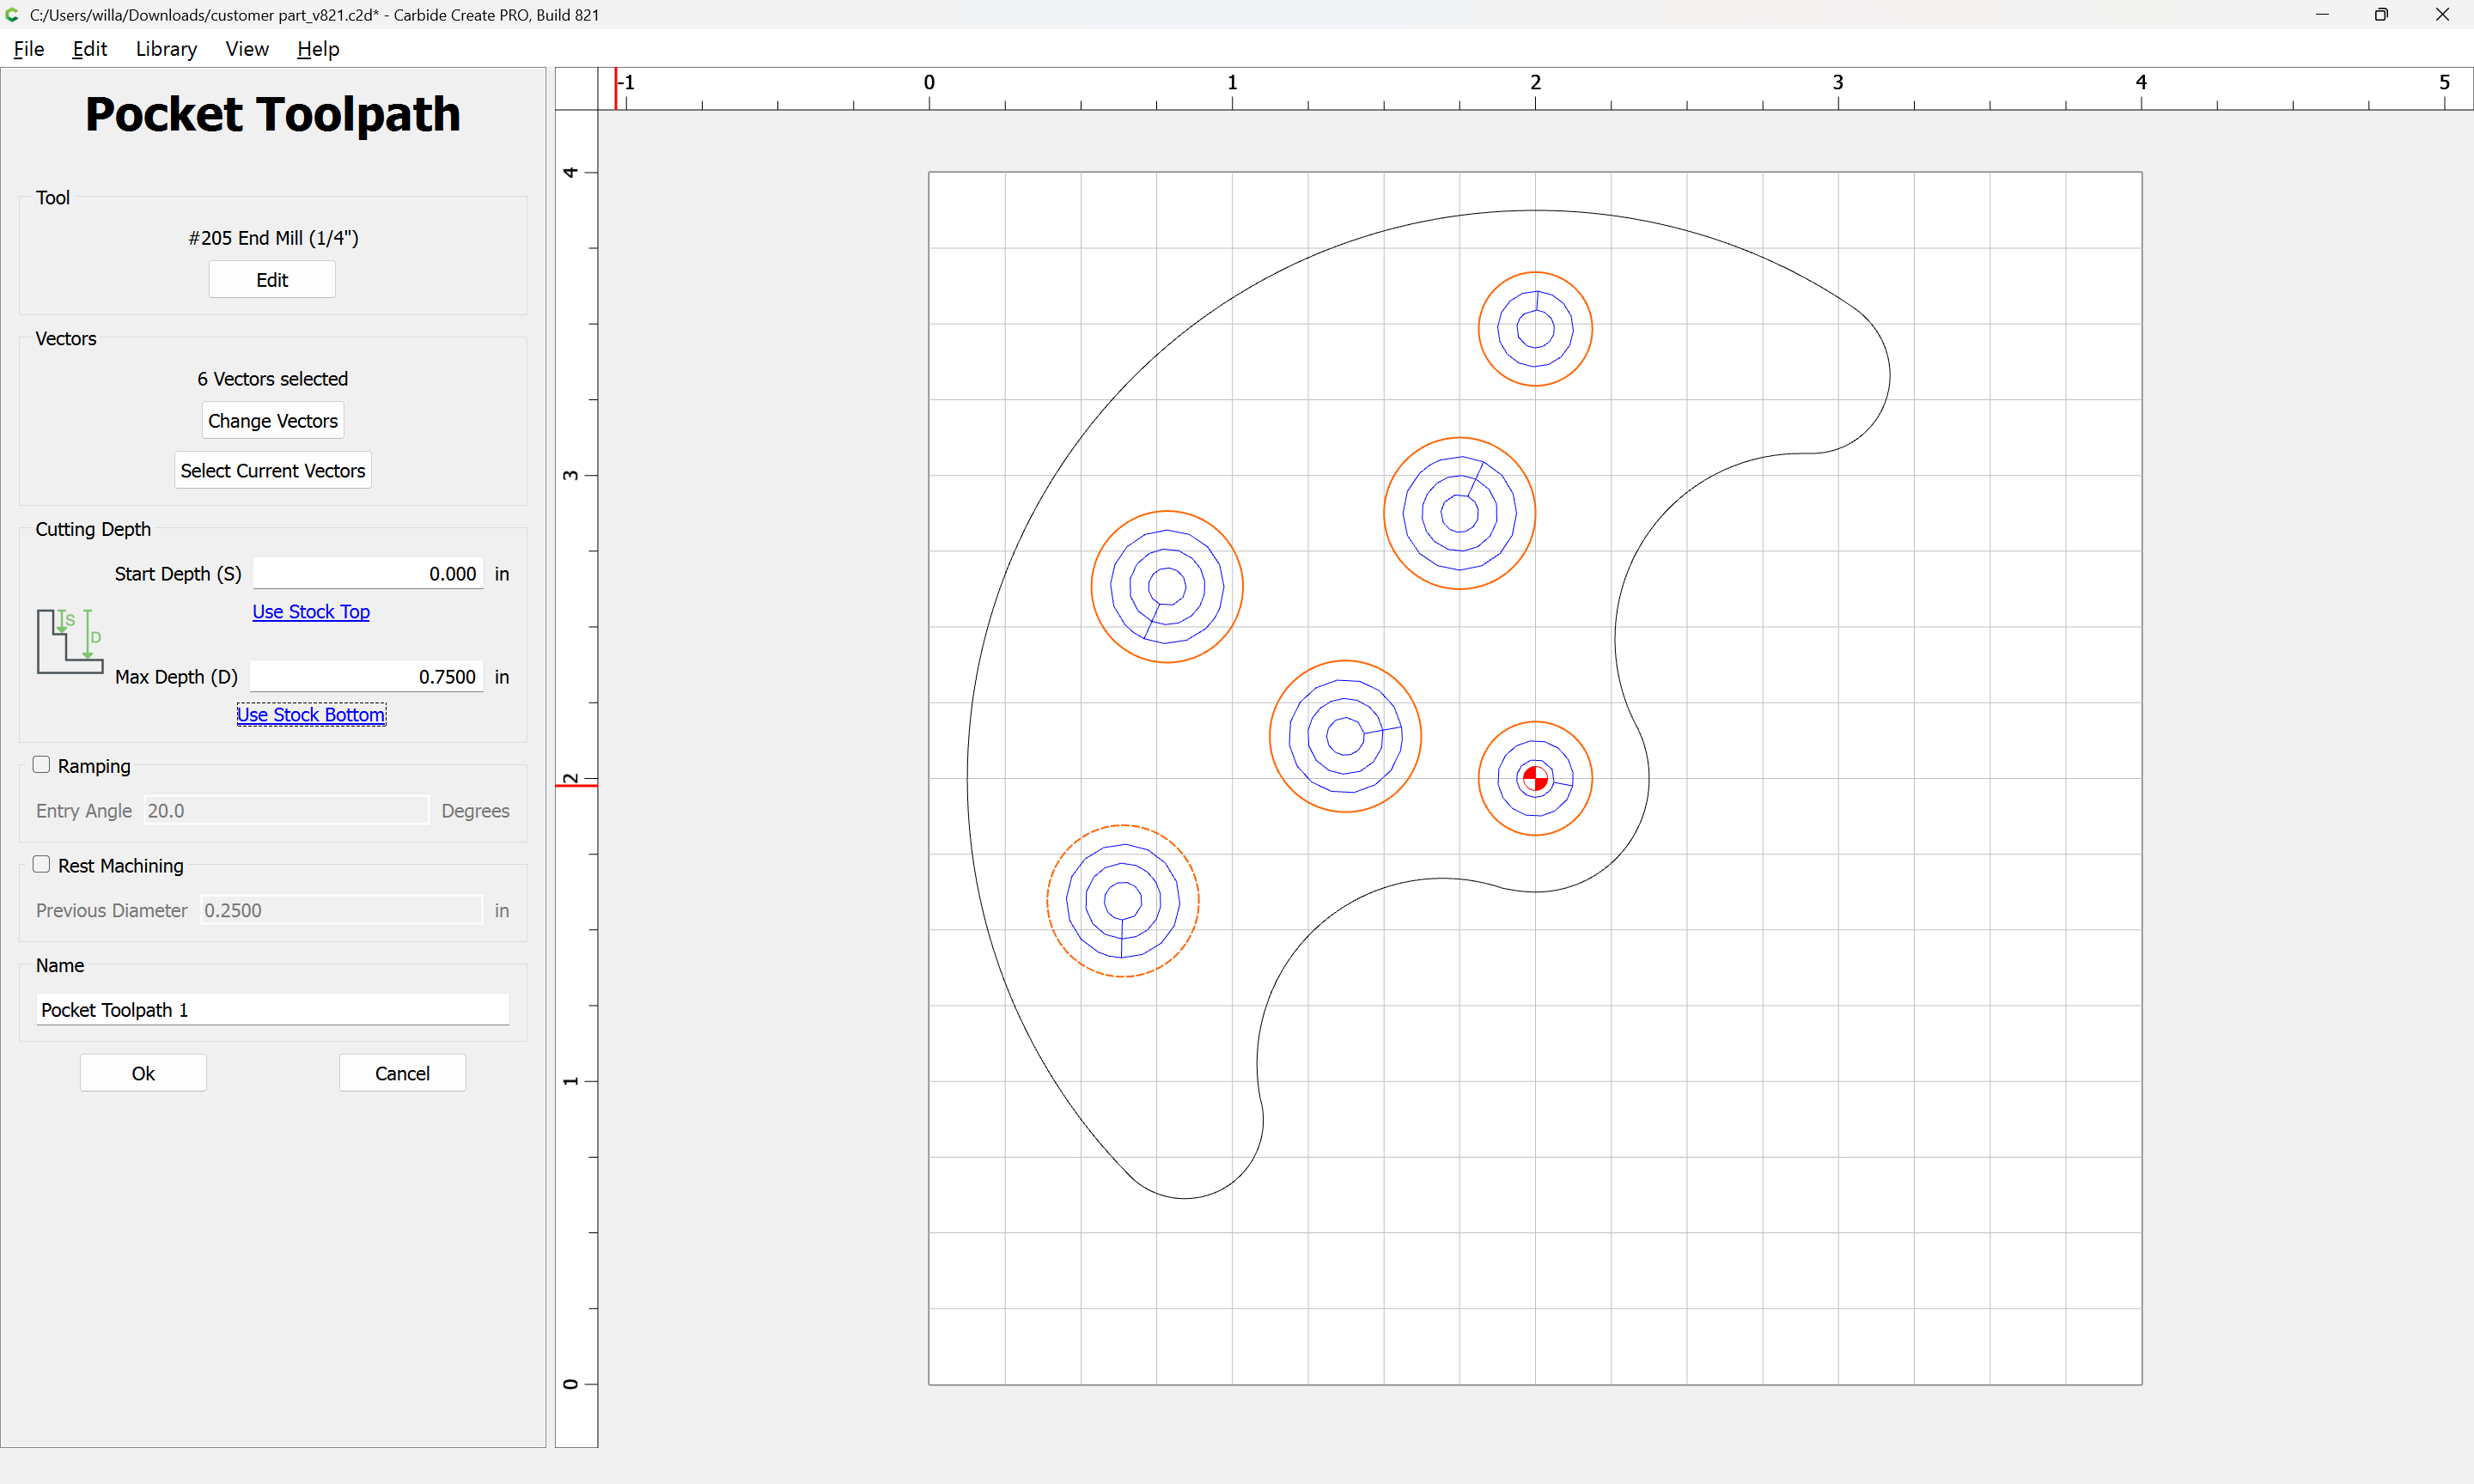Select the leftmost solid orange circle
2474x1484 pixels.
point(1093,587)
